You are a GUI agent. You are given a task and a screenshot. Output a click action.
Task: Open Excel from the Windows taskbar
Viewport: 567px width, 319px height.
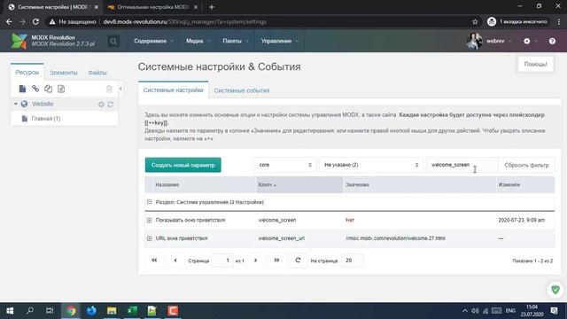click(132, 311)
